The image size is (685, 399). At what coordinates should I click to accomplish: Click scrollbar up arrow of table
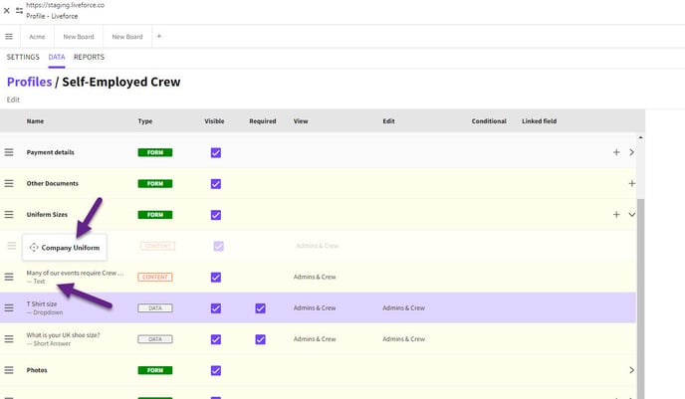pyautogui.click(x=640, y=137)
